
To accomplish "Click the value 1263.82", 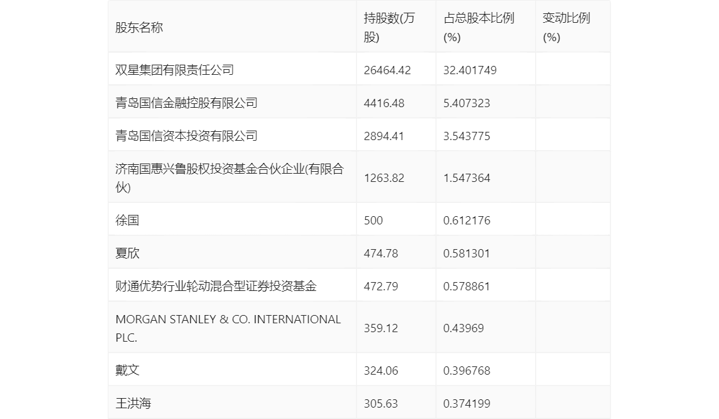I will [x=384, y=178].
